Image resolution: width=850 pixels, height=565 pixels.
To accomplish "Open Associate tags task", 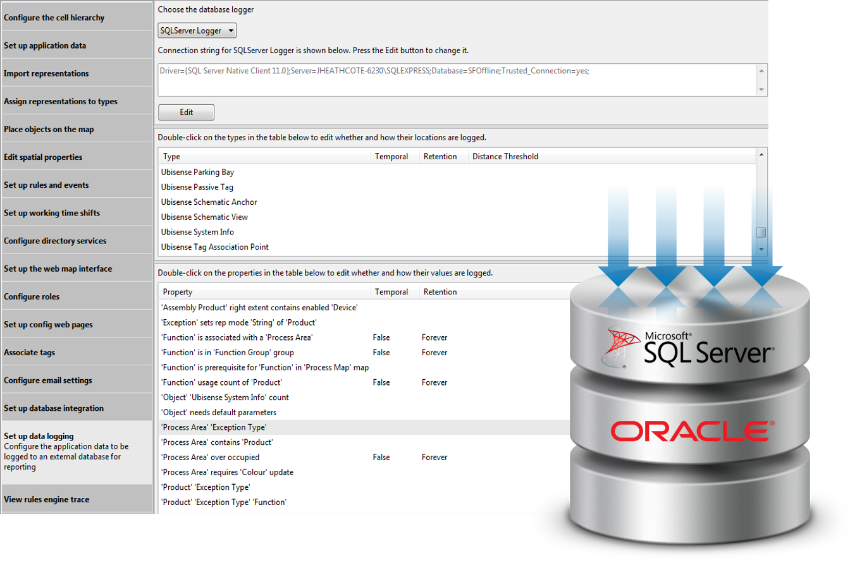I will click(77, 352).
